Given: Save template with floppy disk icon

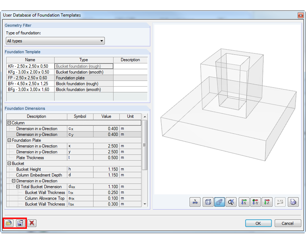Looking at the screenshot, I should pos(20,223).
